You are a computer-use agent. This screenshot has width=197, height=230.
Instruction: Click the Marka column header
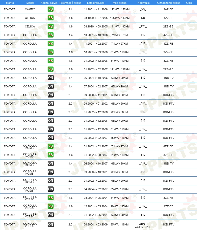coord(10,3)
